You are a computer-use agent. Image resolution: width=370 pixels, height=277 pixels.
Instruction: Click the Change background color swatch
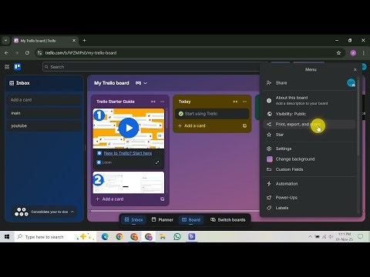pyautogui.click(x=270, y=159)
